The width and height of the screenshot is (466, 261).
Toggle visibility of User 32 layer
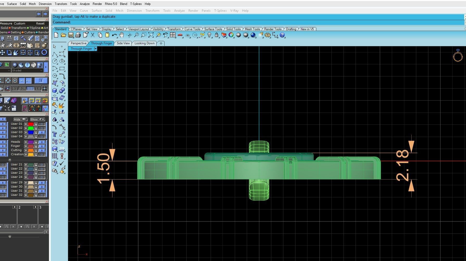click(42, 195)
